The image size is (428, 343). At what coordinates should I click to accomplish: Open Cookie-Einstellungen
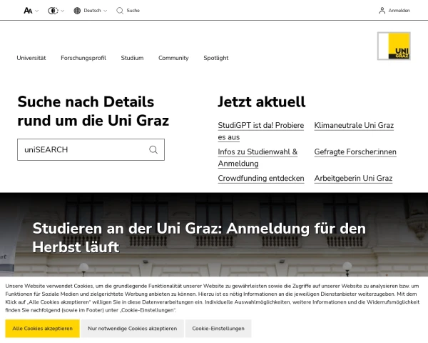click(x=218, y=329)
